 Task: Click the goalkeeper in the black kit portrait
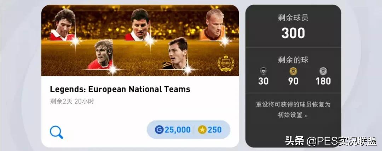[175, 53]
